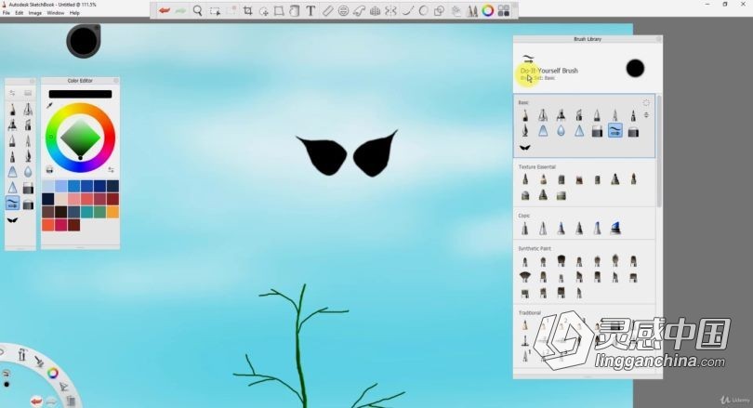Image resolution: width=753 pixels, height=408 pixels.
Task: Select the French Curve tool
Action: pyautogui.click(x=359, y=10)
